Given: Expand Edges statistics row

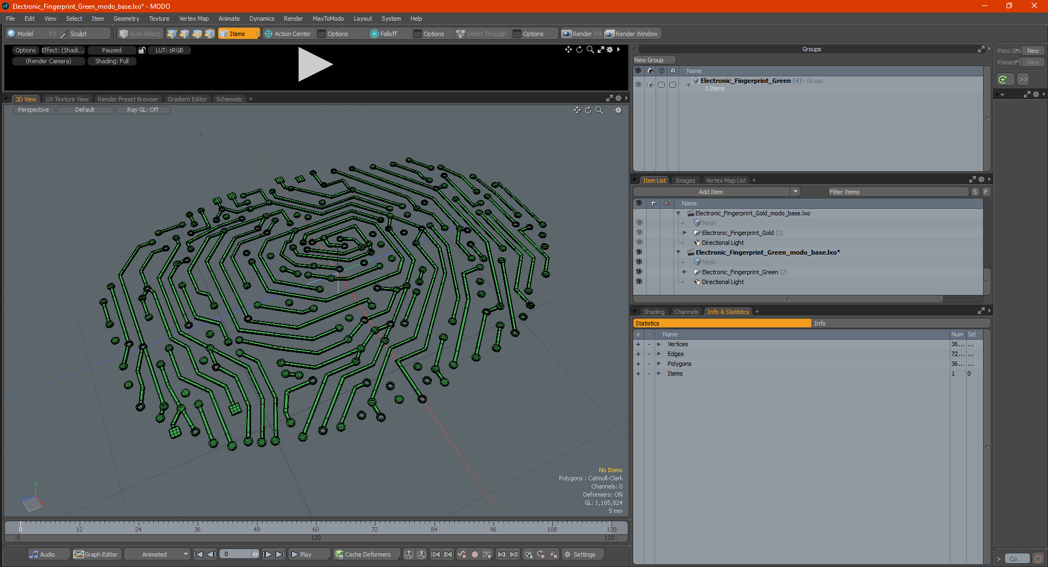Looking at the screenshot, I should [659, 354].
